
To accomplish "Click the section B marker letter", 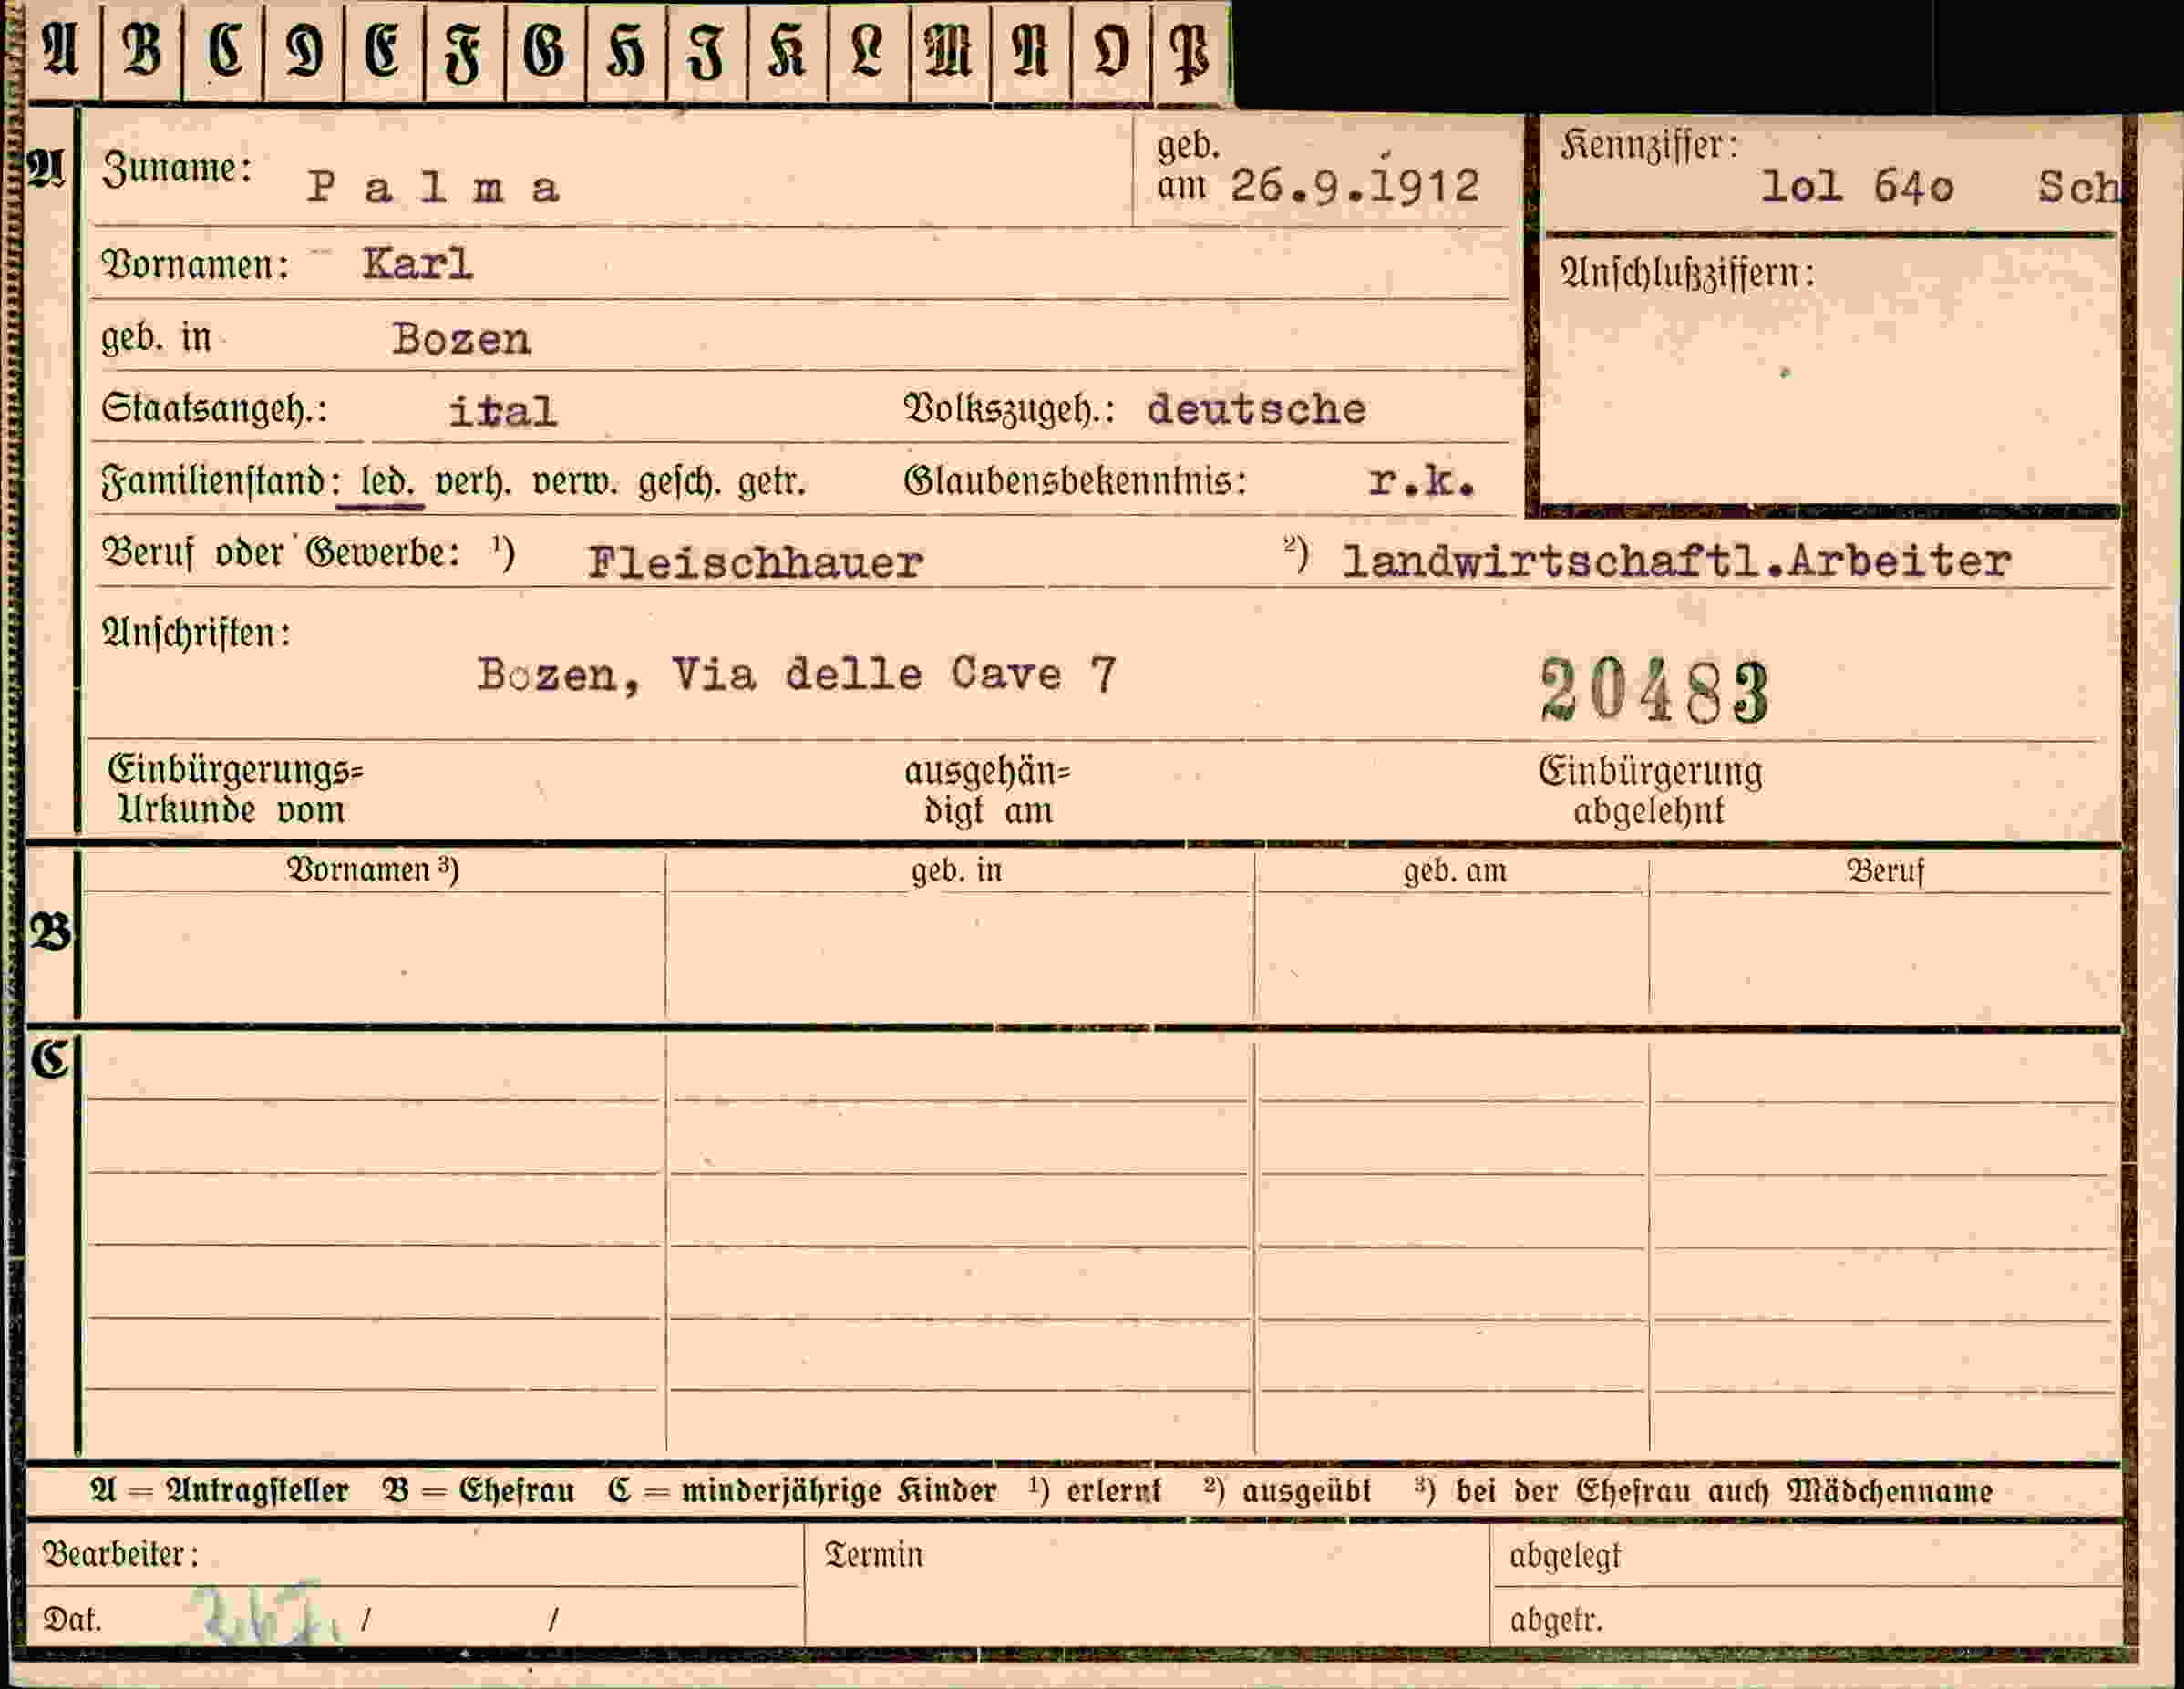I will (50, 933).
